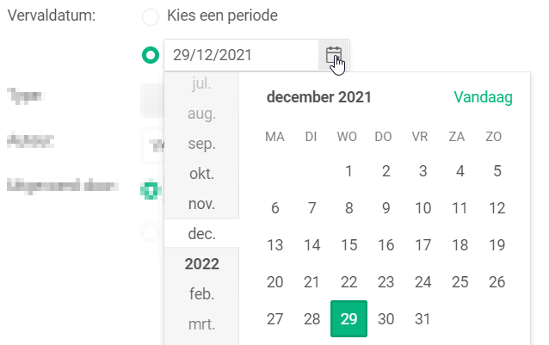This screenshot has height=345, width=549.
Task: Click the 'december 2021' calendar header
Action: (x=319, y=97)
